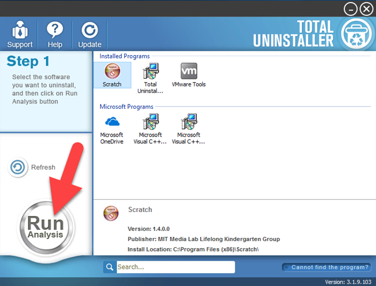This screenshot has width=376, height=286.
Task: Click the Step 1 heading
Action: coord(28,61)
